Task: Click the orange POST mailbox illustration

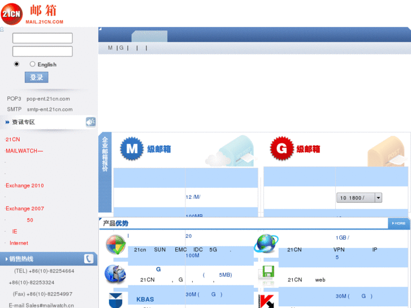Action: click(x=387, y=151)
